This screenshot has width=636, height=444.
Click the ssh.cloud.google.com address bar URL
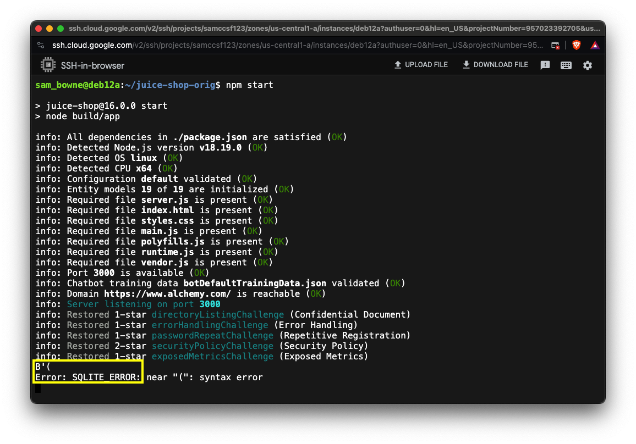pos(297,45)
